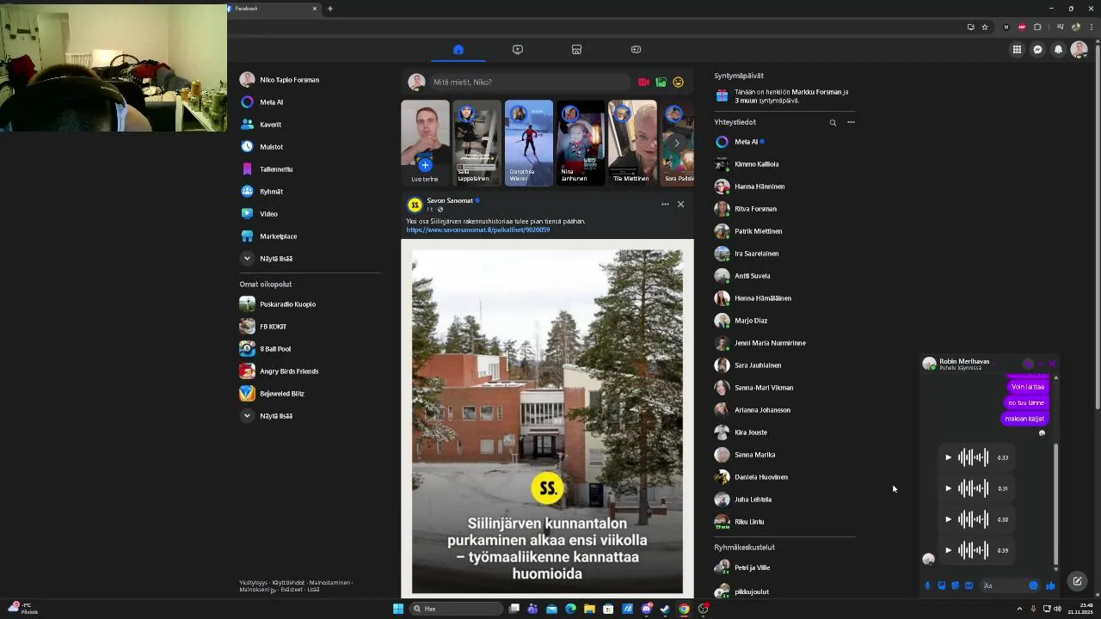Open the Messenger icon in Facebook header
1101x619 pixels.
coord(1038,50)
